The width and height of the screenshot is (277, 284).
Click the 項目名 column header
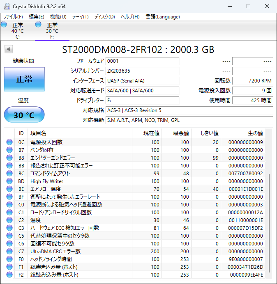point(80,133)
